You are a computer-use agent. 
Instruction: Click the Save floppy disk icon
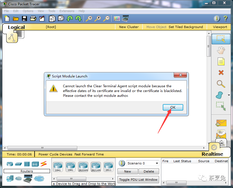point(24,19)
